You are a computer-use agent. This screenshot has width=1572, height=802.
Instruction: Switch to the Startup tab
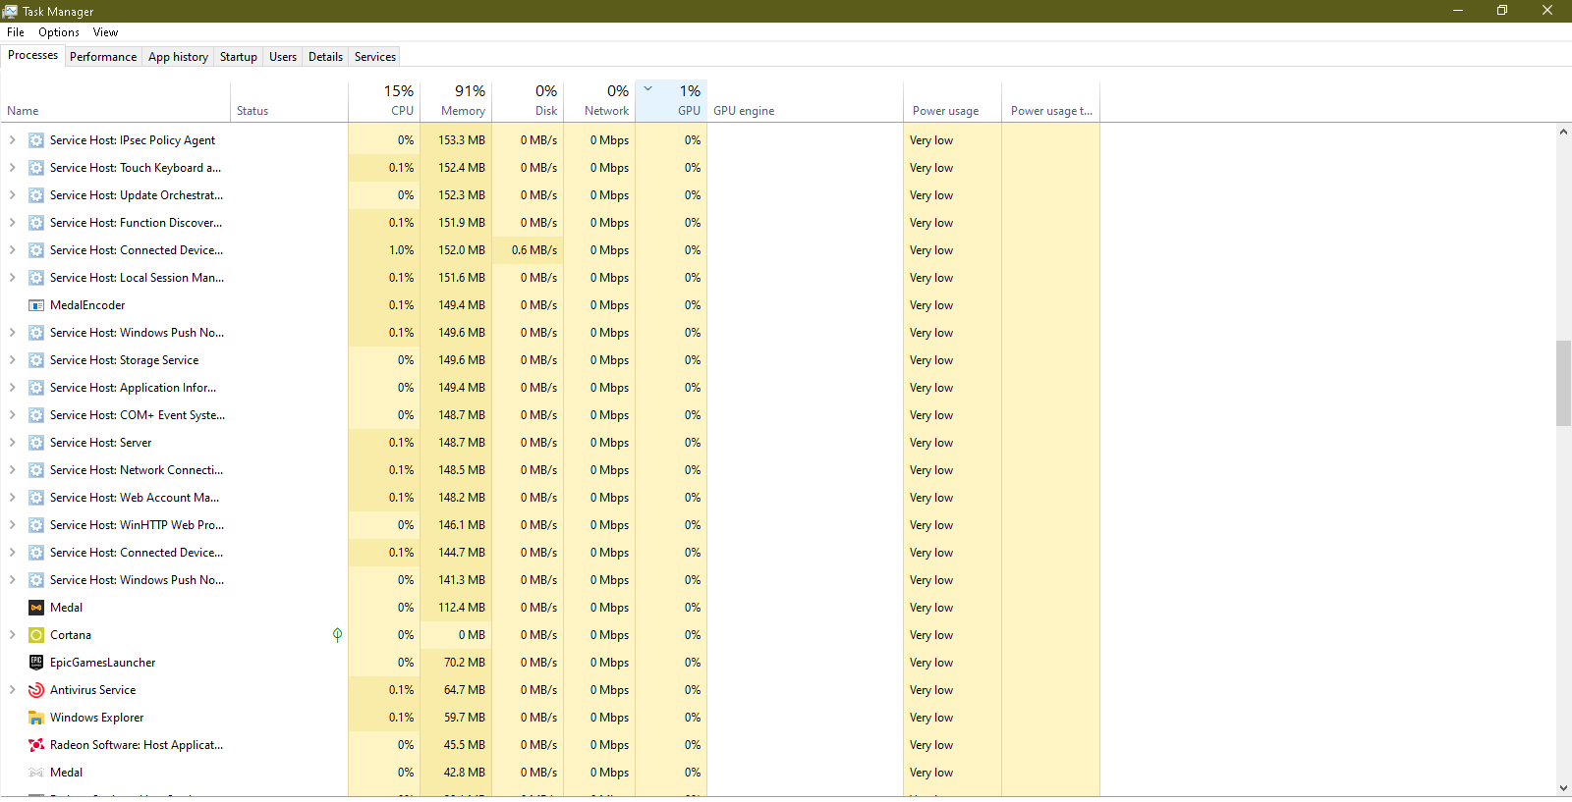(239, 57)
